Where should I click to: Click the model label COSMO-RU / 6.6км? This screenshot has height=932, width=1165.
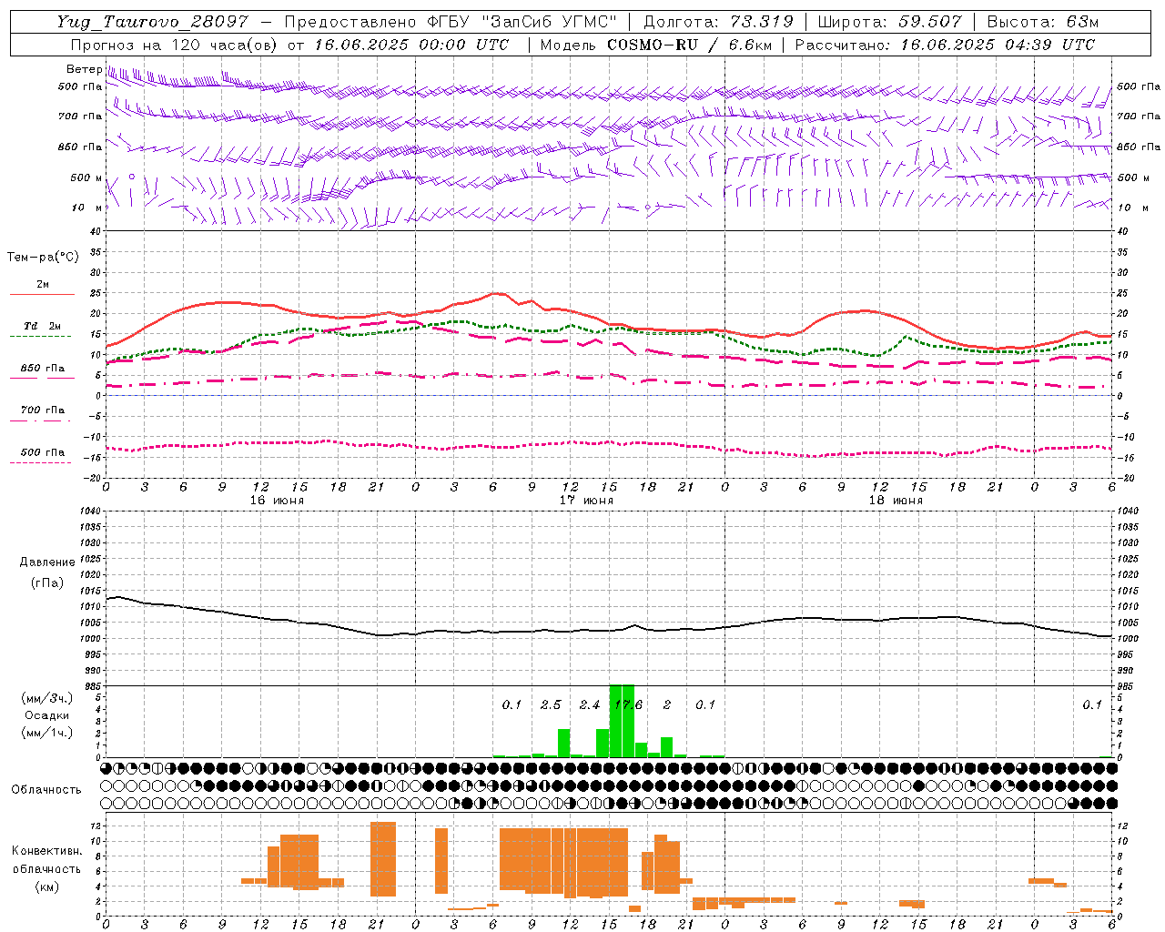[x=688, y=45]
